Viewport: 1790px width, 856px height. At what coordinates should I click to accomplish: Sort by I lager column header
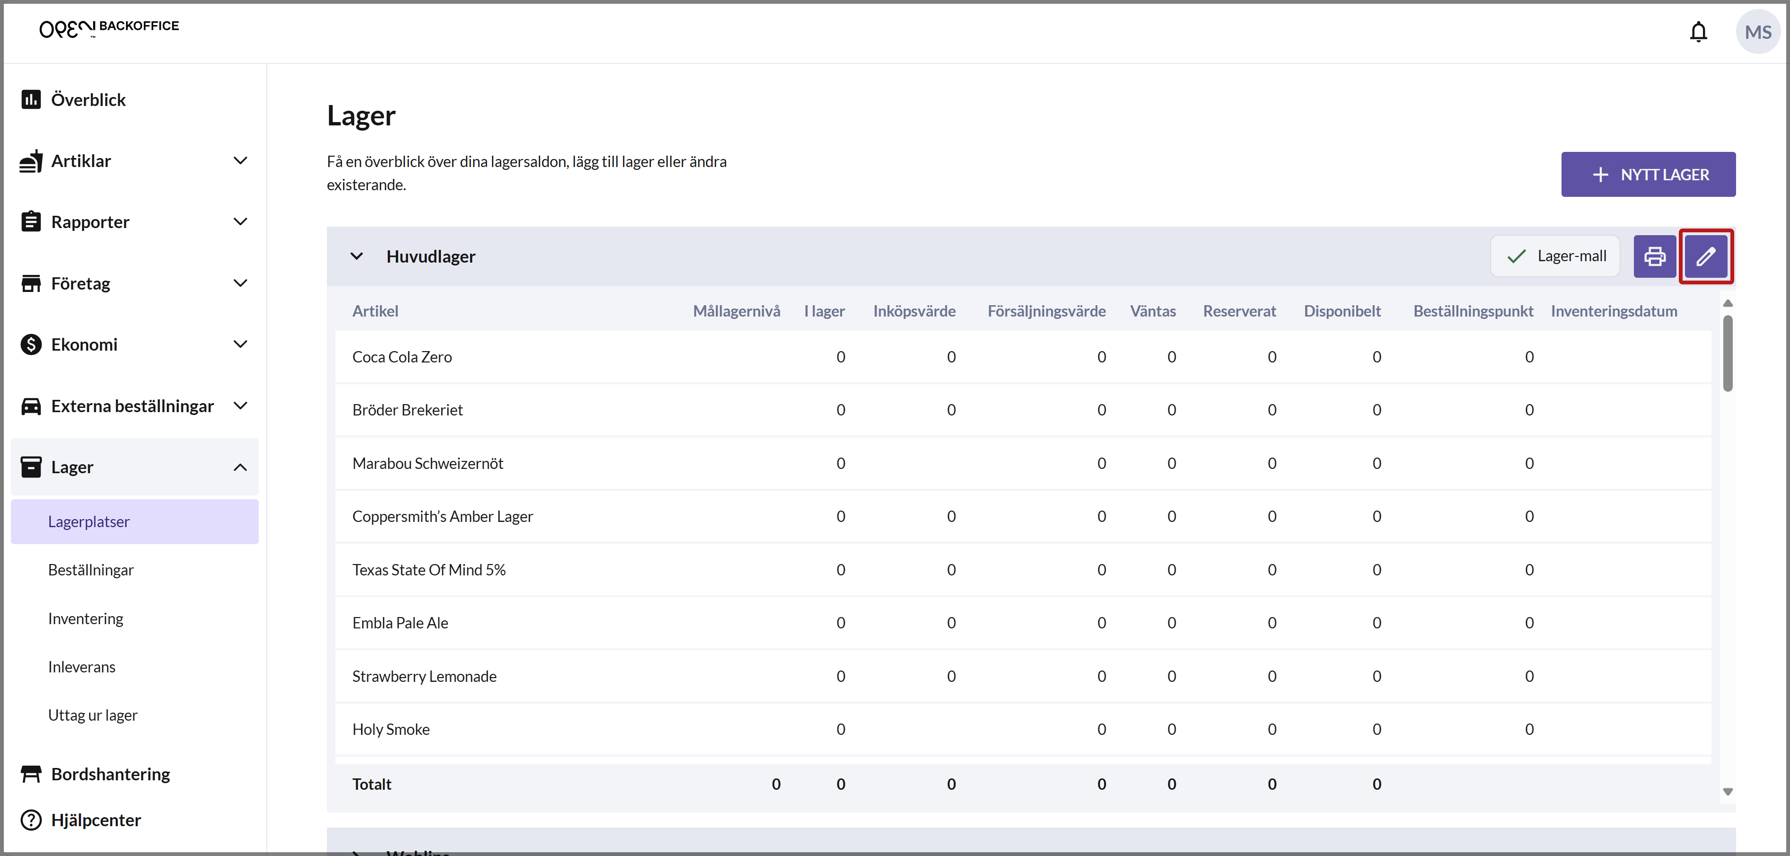(x=824, y=311)
